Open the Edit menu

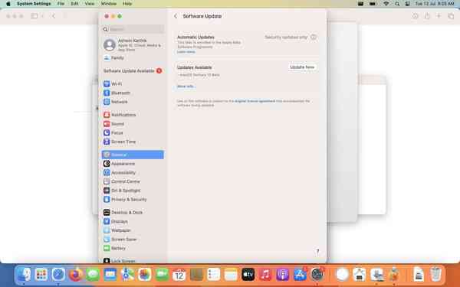pyautogui.click(x=74, y=4)
